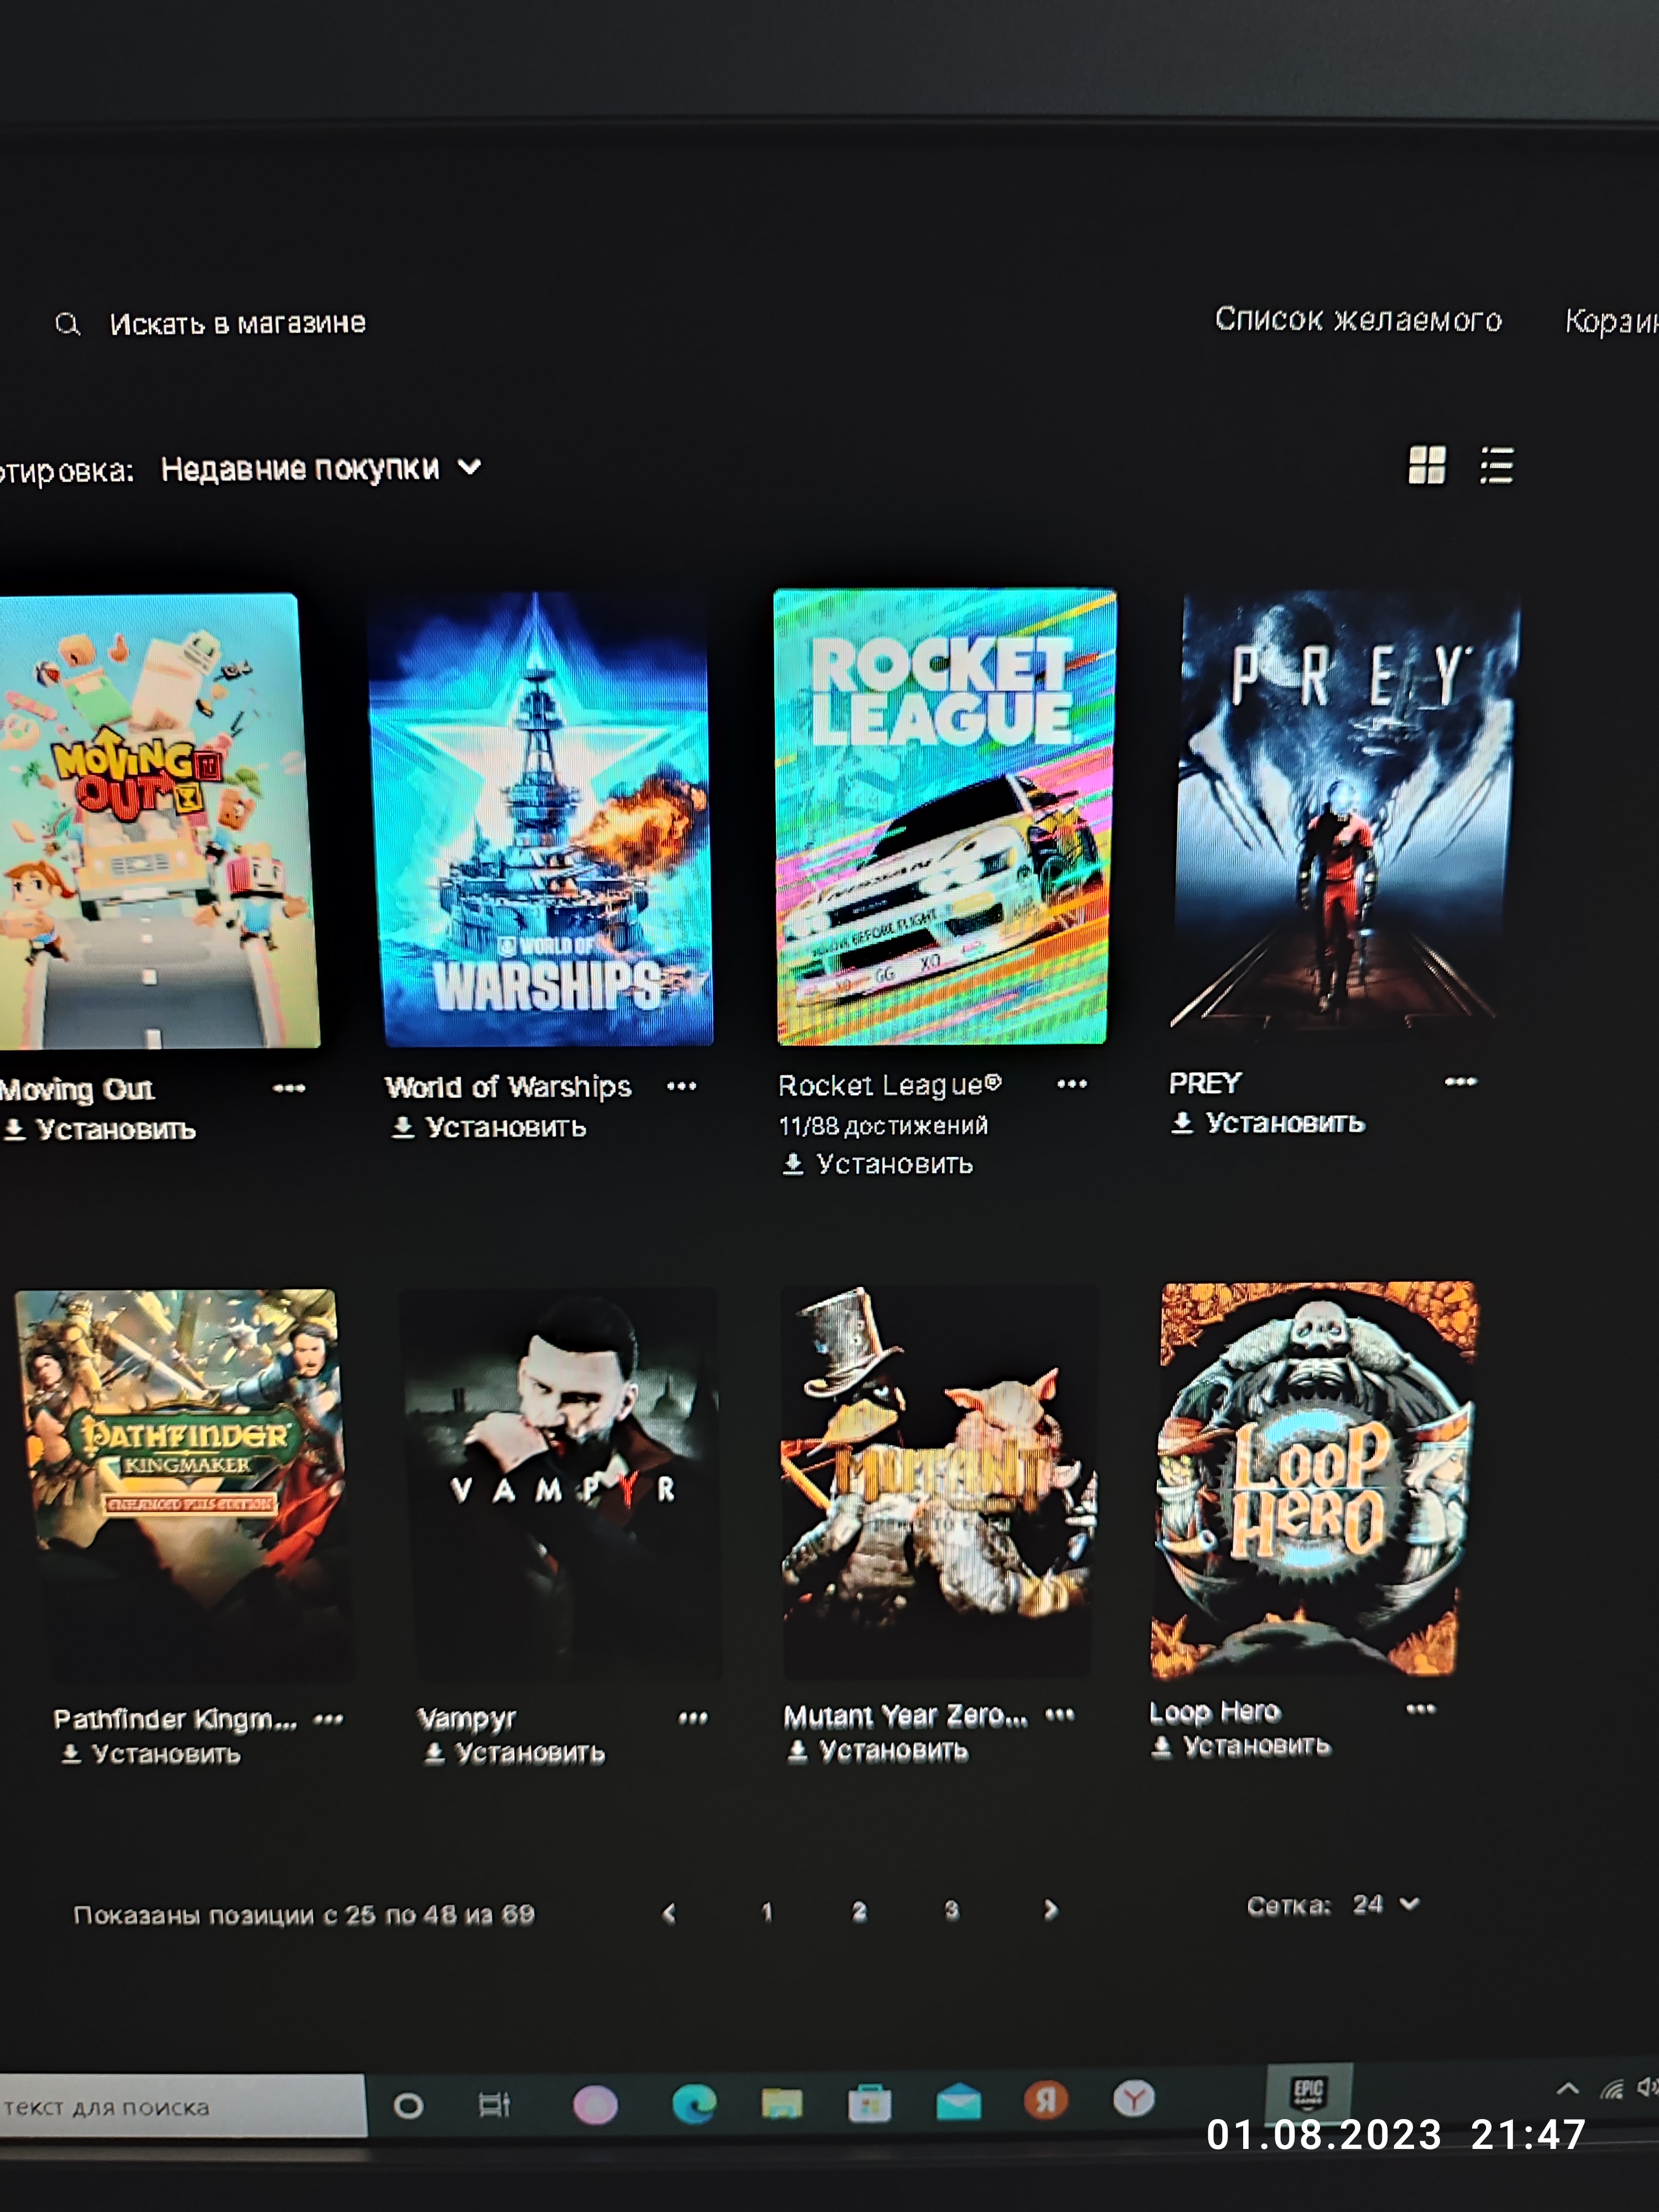The width and height of the screenshot is (1659, 2212).
Task: Open Yandex orange icon in taskbar
Action: click(x=1046, y=2100)
